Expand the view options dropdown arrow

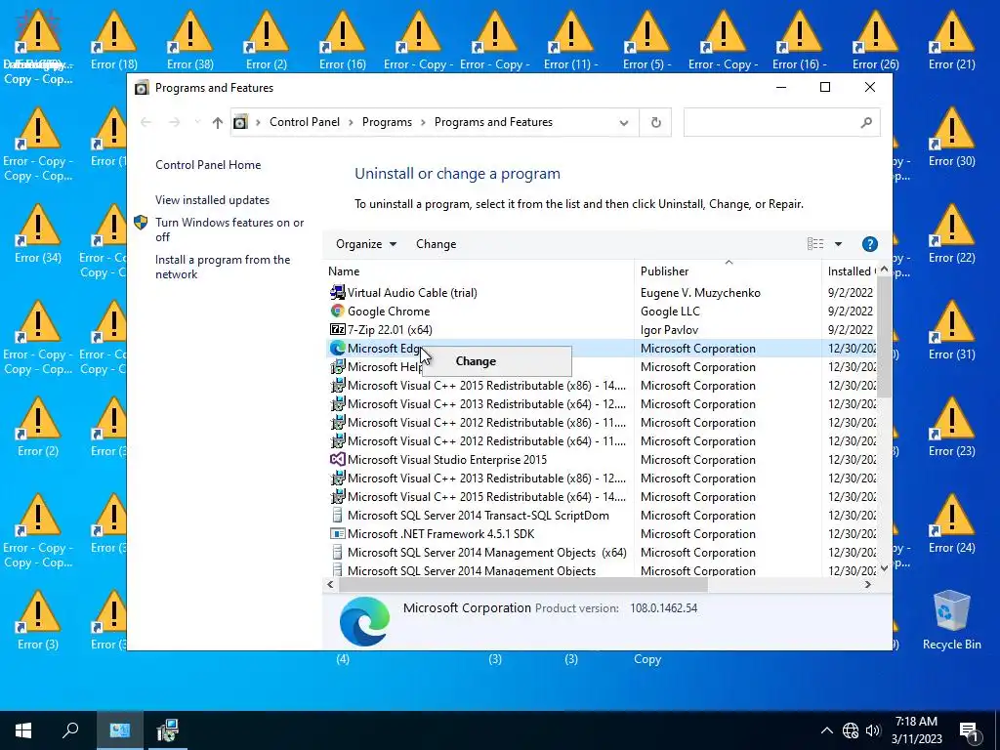click(838, 244)
